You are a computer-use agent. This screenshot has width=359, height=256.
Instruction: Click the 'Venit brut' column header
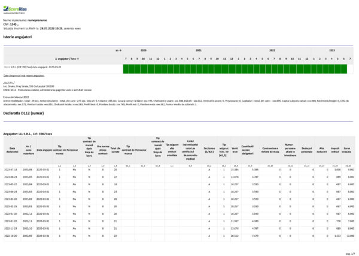(235, 150)
